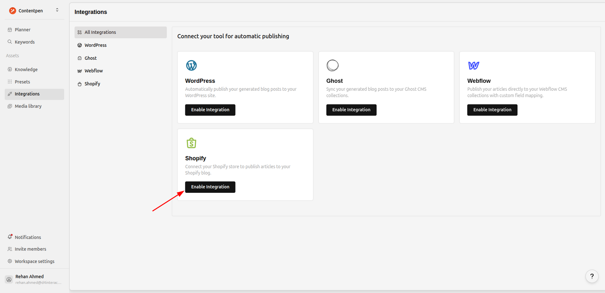Screen dimensions: 605x293
Task: Enable the WordPress integration
Action: pyautogui.click(x=210, y=110)
